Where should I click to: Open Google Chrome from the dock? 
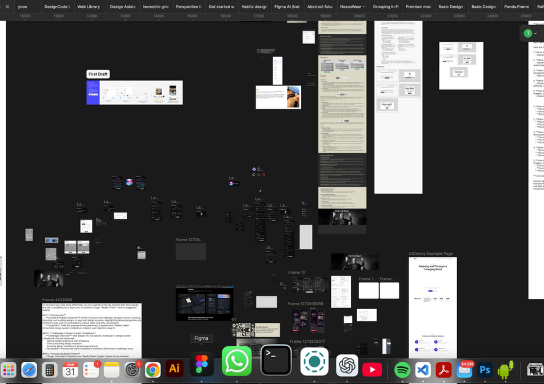153,370
